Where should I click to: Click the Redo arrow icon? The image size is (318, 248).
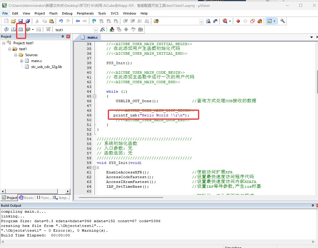point(68,21)
